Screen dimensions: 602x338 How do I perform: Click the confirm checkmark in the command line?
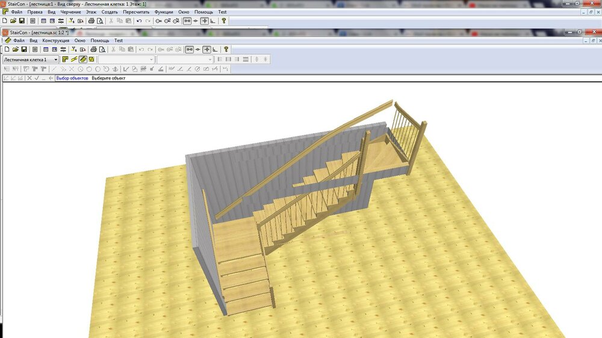click(x=37, y=78)
